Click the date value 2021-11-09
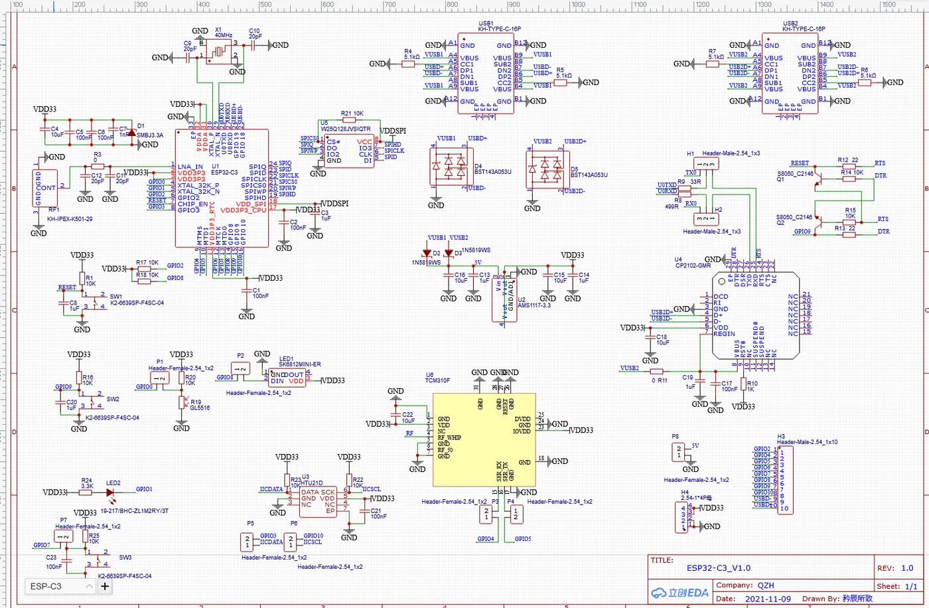The image size is (929, 608). 768,599
